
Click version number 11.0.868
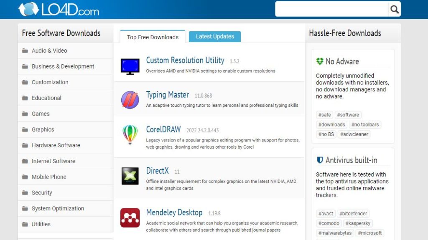tap(203, 96)
